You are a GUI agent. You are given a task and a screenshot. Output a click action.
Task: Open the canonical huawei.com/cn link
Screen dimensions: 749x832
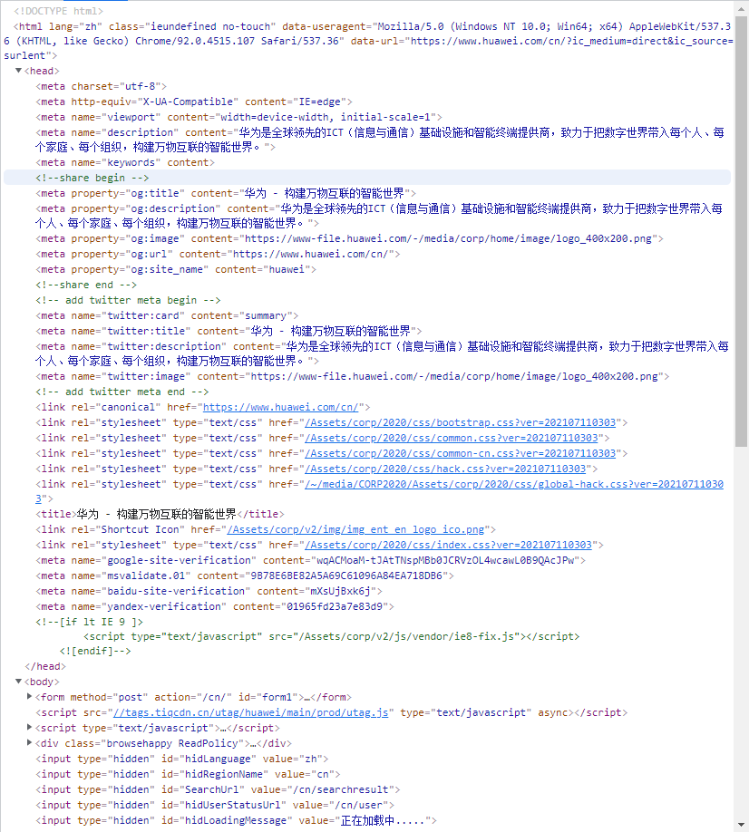pyautogui.click(x=281, y=407)
